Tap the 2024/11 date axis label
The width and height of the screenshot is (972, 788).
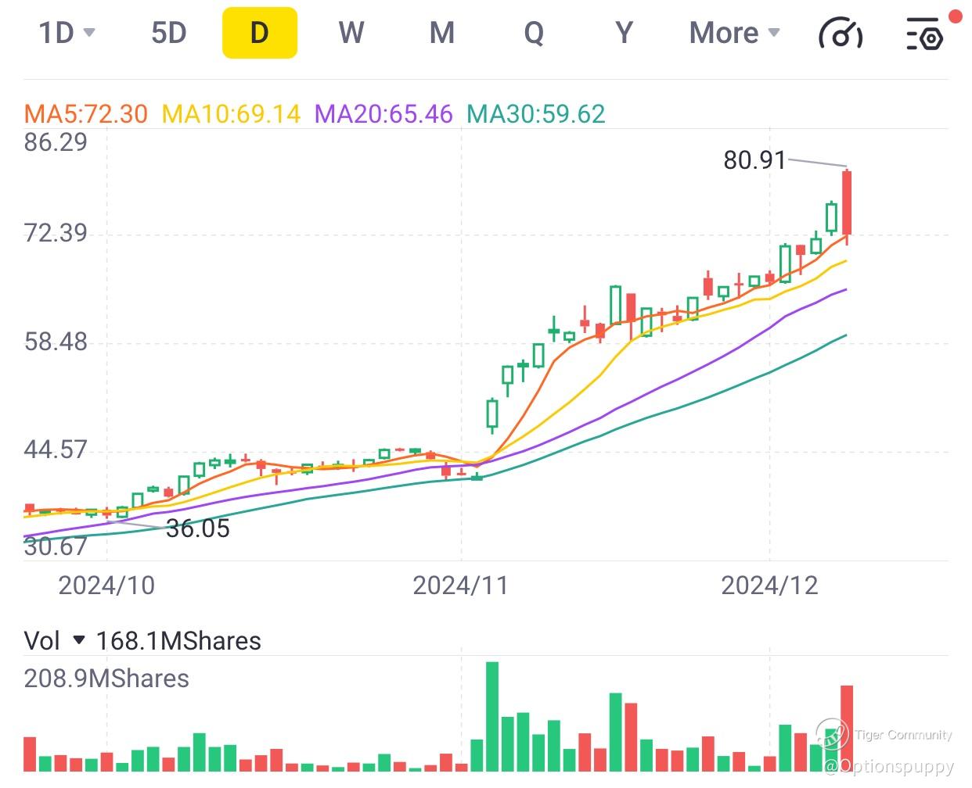pyautogui.click(x=461, y=586)
